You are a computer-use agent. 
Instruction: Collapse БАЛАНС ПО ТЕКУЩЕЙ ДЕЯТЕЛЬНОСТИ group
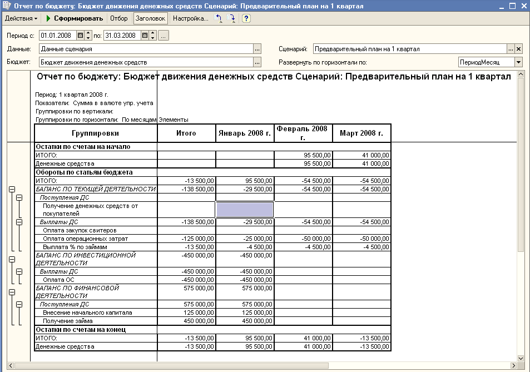coord(12,189)
